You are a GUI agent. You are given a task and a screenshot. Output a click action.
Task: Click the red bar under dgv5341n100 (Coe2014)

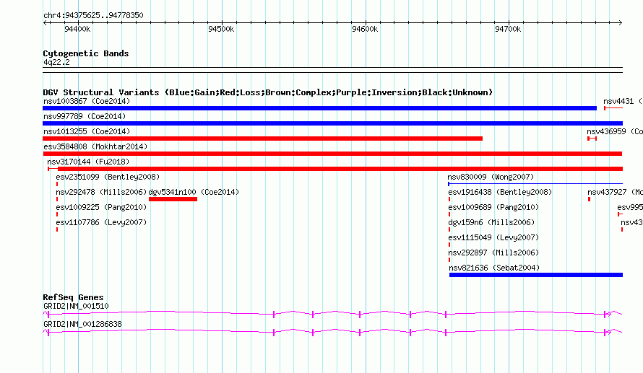(173, 199)
